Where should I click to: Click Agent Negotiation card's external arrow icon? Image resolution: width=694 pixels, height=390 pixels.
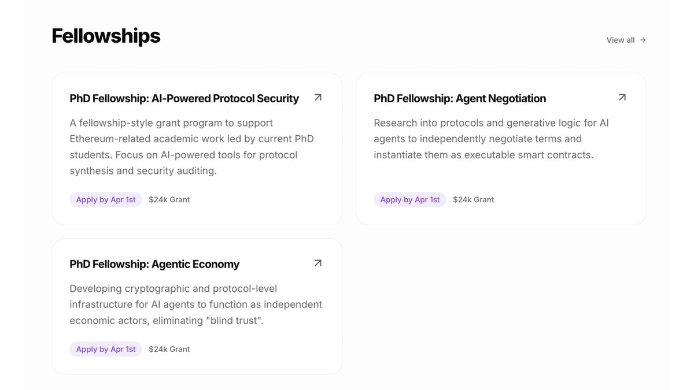tap(622, 98)
